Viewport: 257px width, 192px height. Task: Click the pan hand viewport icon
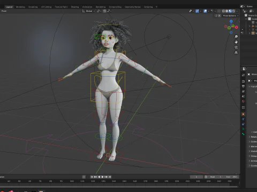coord(236,42)
